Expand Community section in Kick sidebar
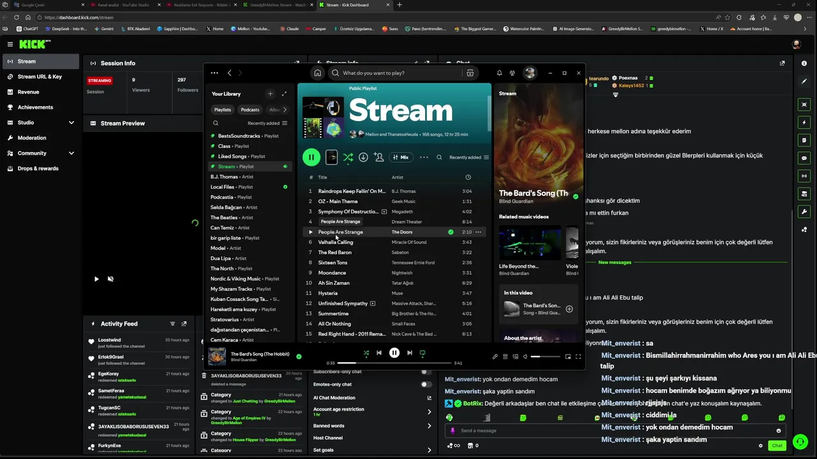Image resolution: width=817 pixels, height=459 pixels. [71, 153]
